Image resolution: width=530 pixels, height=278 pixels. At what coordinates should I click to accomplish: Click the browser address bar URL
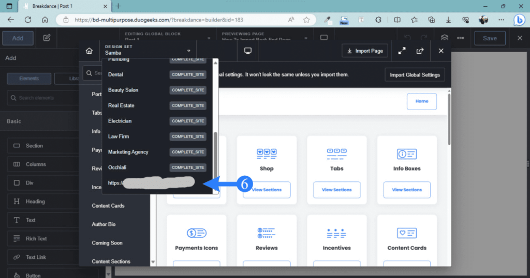pyautogui.click(x=159, y=20)
